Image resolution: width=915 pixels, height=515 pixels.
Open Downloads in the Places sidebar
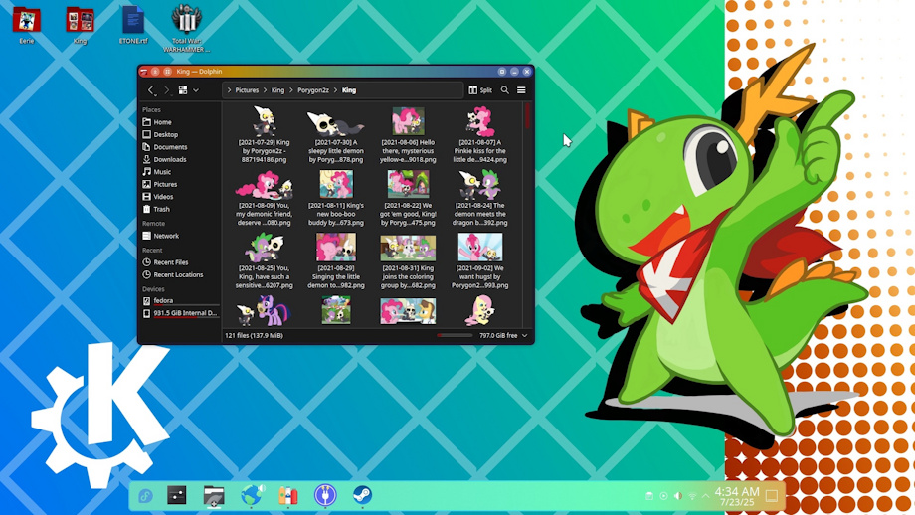click(x=169, y=159)
